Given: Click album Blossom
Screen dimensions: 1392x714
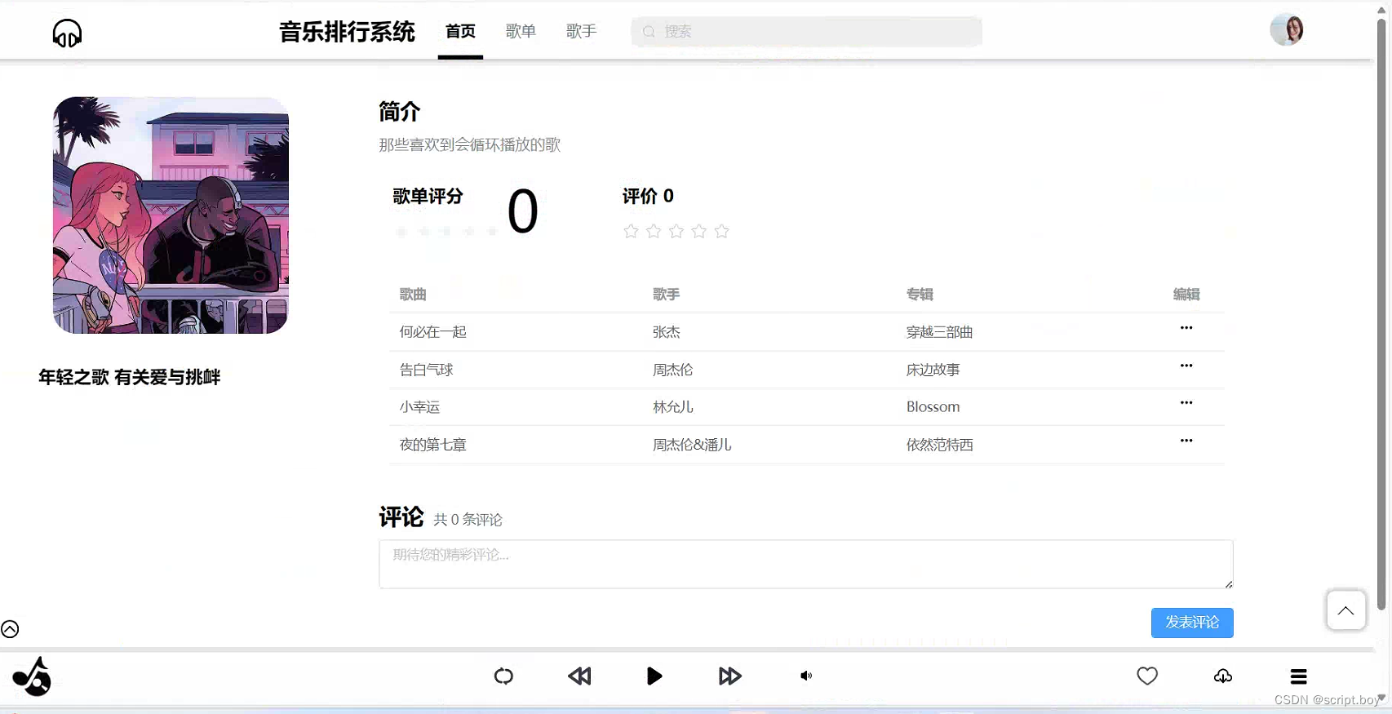Looking at the screenshot, I should pos(933,407).
